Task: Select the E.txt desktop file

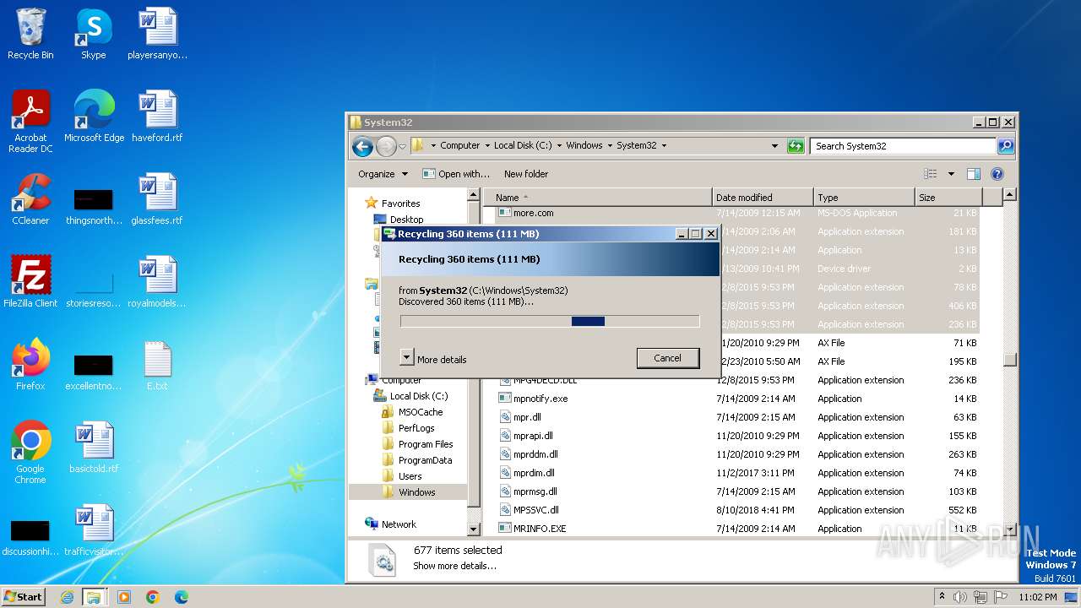Action: 157,365
